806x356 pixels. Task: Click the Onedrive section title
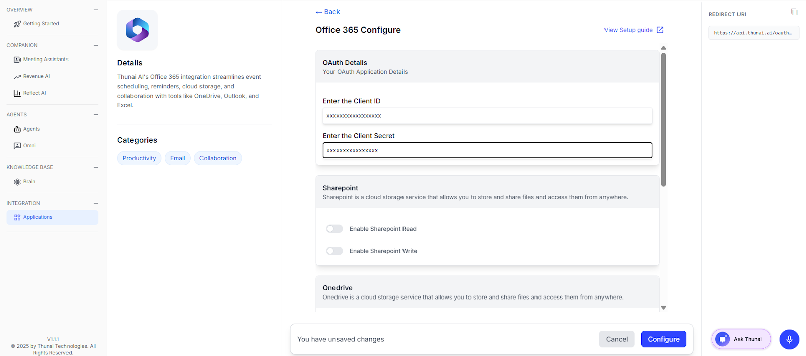coord(338,288)
